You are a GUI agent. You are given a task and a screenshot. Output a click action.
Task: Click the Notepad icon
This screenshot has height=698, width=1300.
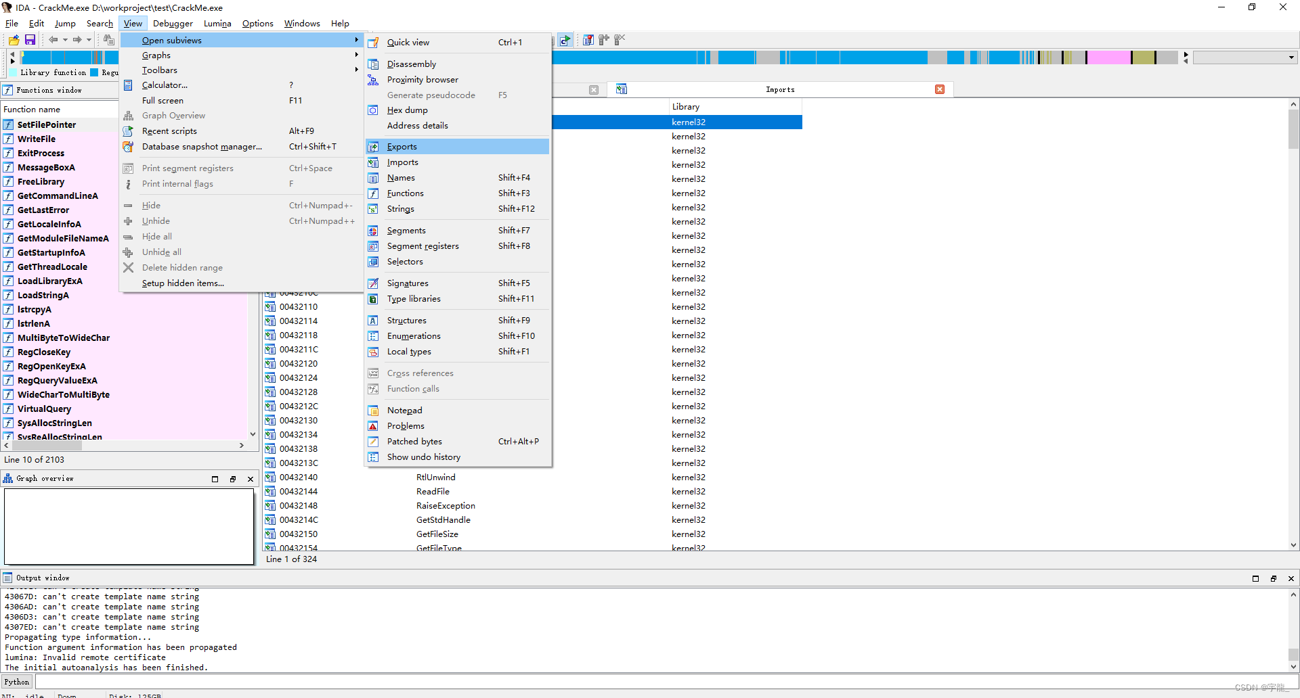pos(373,411)
